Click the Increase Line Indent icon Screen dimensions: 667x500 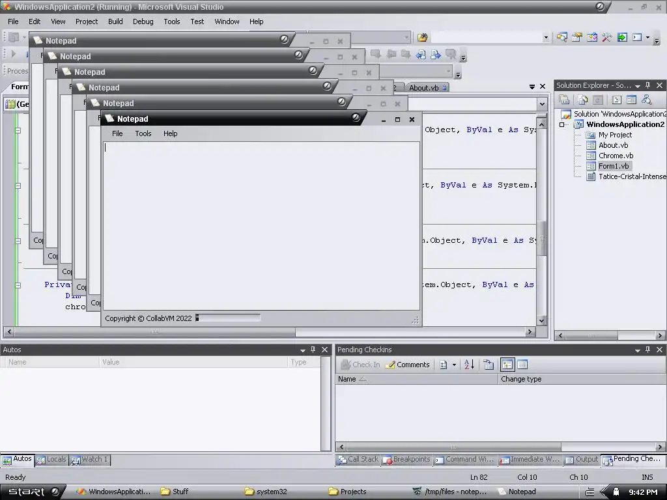436,55
